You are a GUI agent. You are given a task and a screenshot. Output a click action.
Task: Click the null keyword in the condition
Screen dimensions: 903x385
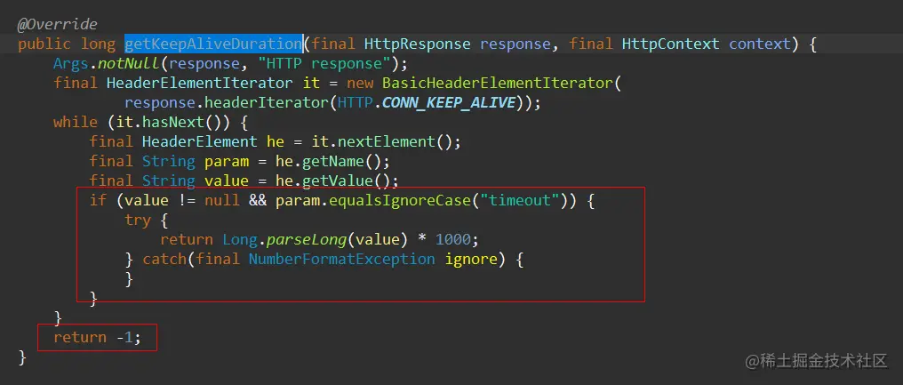pyautogui.click(x=222, y=200)
